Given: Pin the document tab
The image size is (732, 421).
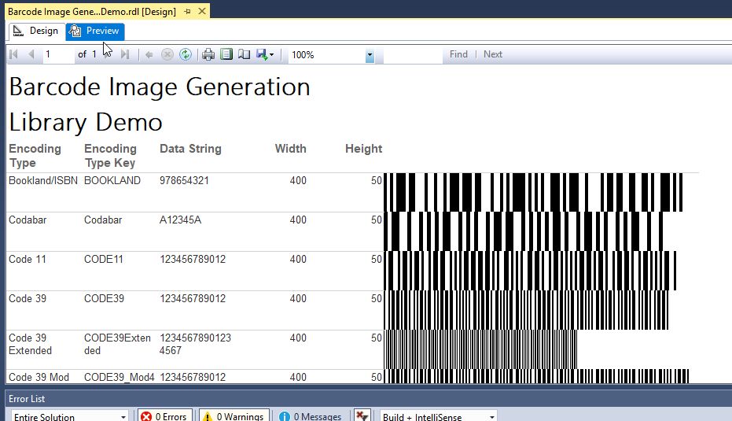Looking at the screenshot, I should (186, 12).
